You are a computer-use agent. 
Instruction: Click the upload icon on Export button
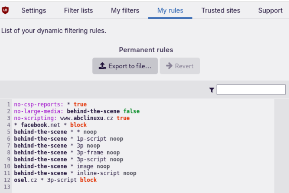[x=102, y=66]
